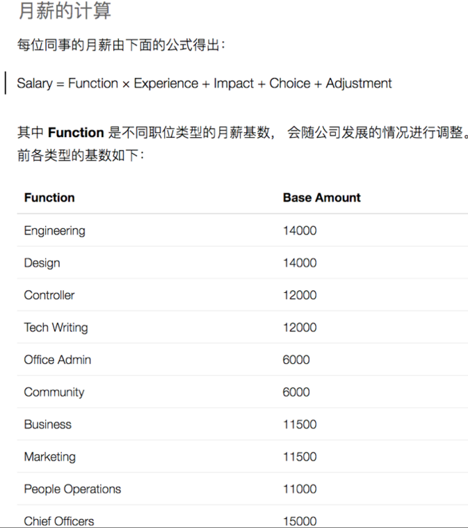Click the Base Amount column header

321,198
